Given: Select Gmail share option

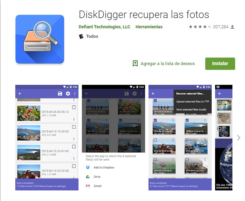Looking at the screenshot, I should [98, 186].
